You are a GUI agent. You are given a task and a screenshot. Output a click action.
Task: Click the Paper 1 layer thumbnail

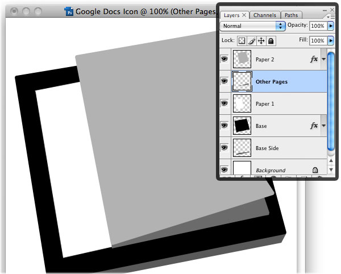(x=242, y=103)
